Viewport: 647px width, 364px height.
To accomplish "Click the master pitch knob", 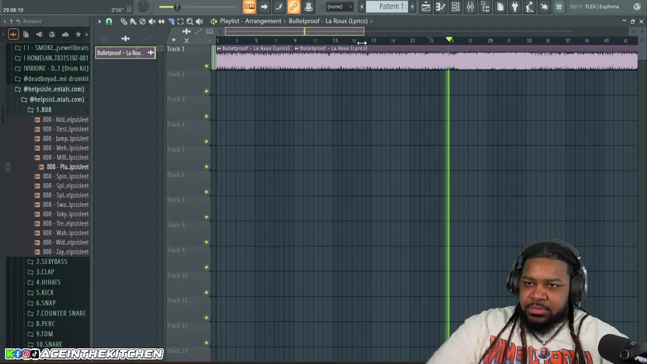I will pyautogui.click(x=144, y=7).
